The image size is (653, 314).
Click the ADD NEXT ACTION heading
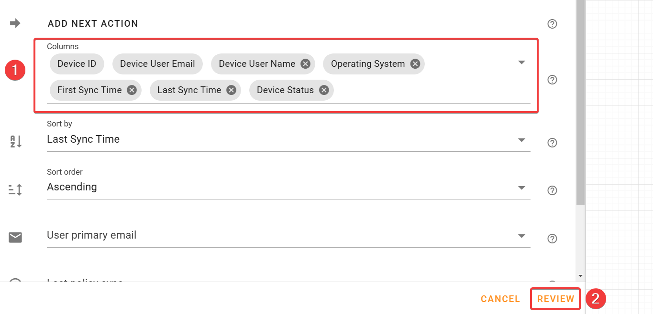click(x=93, y=24)
